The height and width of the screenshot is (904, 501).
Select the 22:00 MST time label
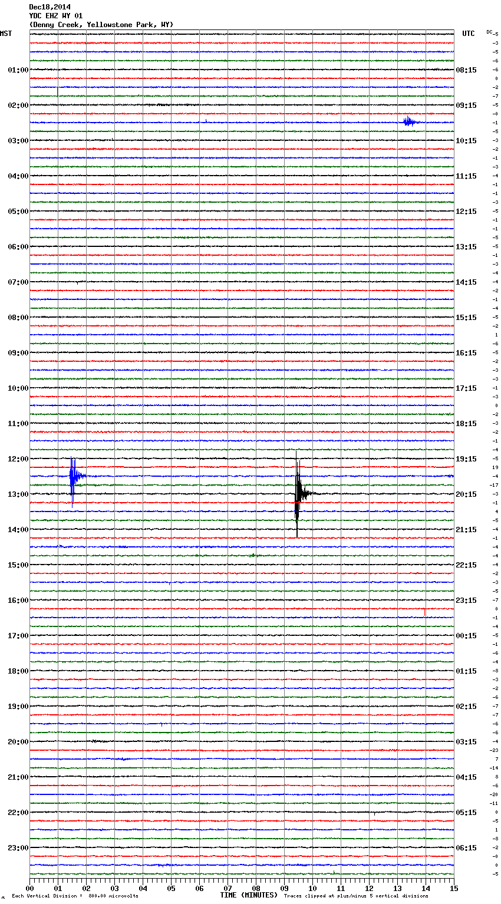click(18, 812)
